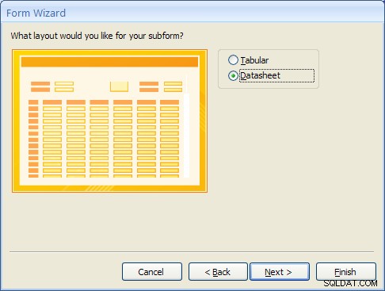Finish the wizard with Finish button
The width and height of the screenshot is (385, 291).
point(346,272)
